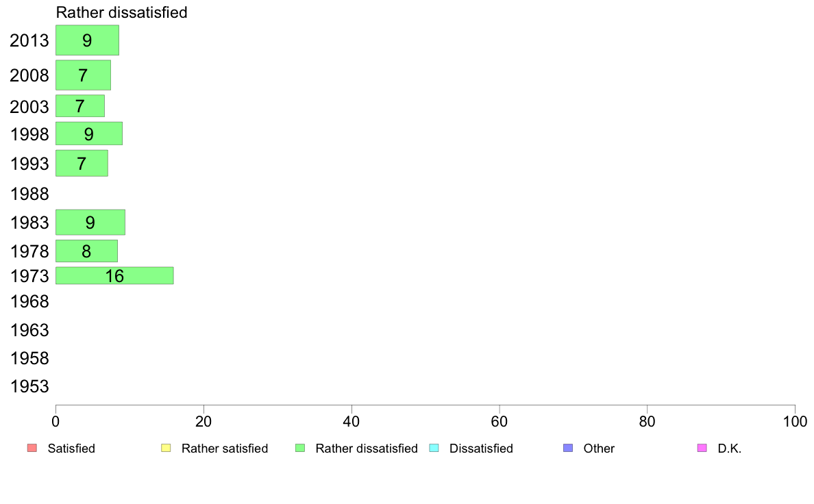Click the 100 tick label on the axis
The width and height of the screenshot is (814, 504).
(x=795, y=421)
